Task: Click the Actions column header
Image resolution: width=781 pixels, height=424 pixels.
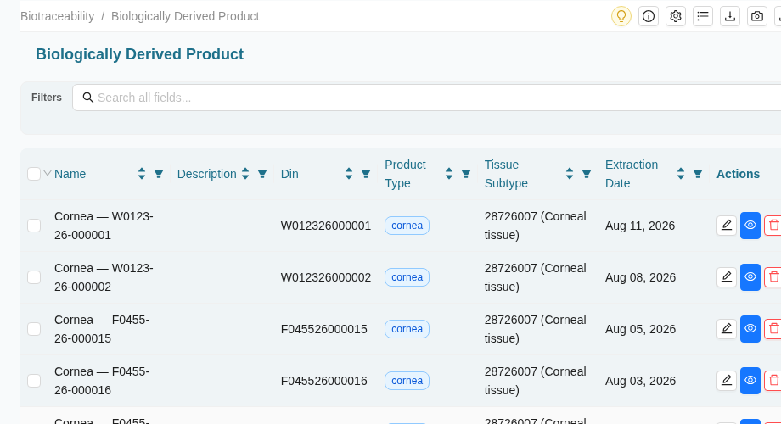Action: pyautogui.click(x=739, y=174)
